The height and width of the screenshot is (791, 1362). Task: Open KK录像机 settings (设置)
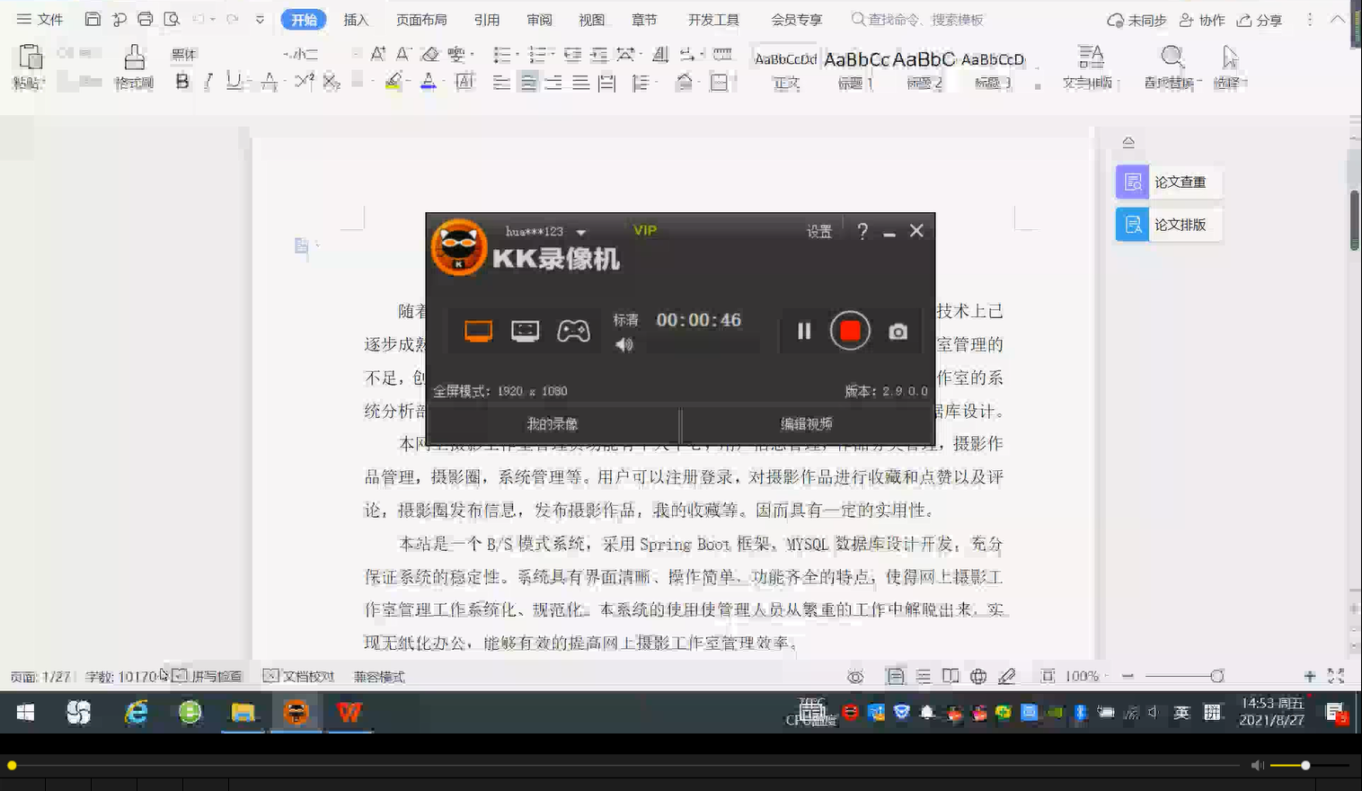pos(818,231)
